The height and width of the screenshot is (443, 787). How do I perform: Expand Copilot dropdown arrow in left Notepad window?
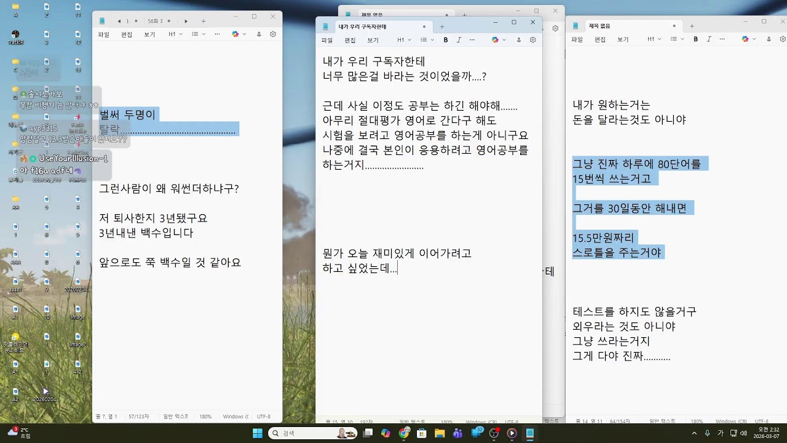[243, 34]
